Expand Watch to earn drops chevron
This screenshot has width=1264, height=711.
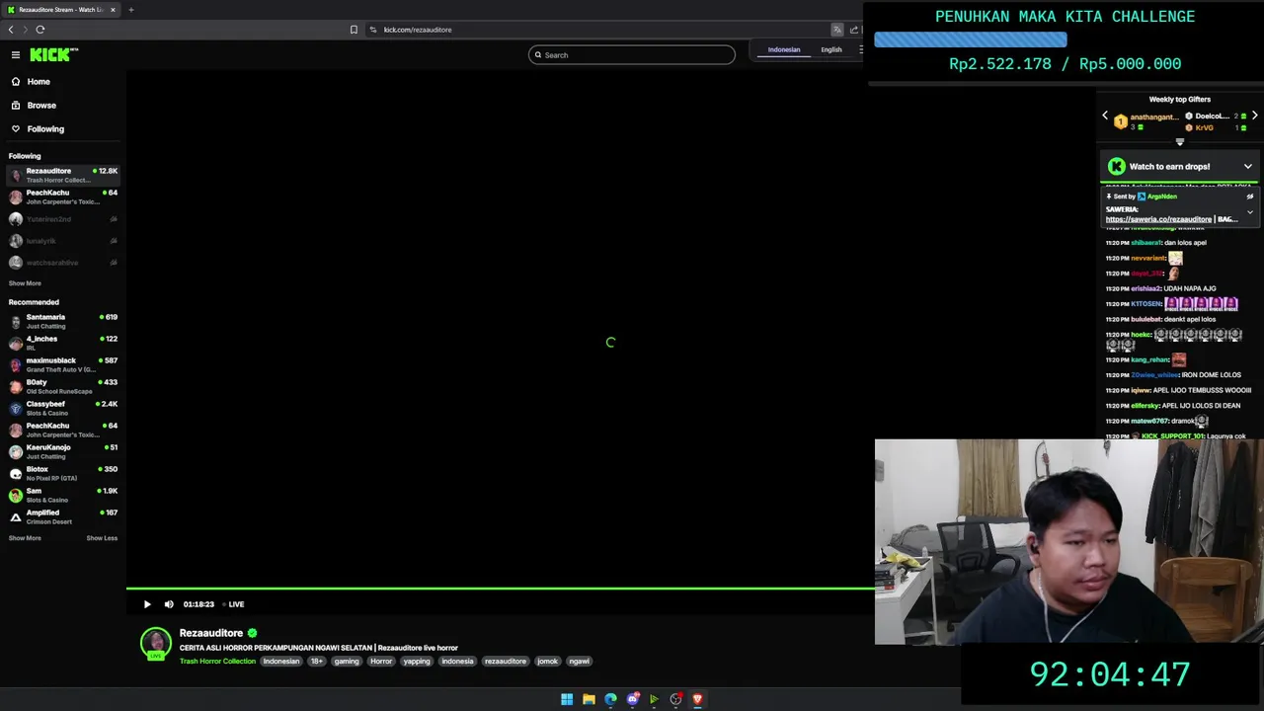[1248, 167]
